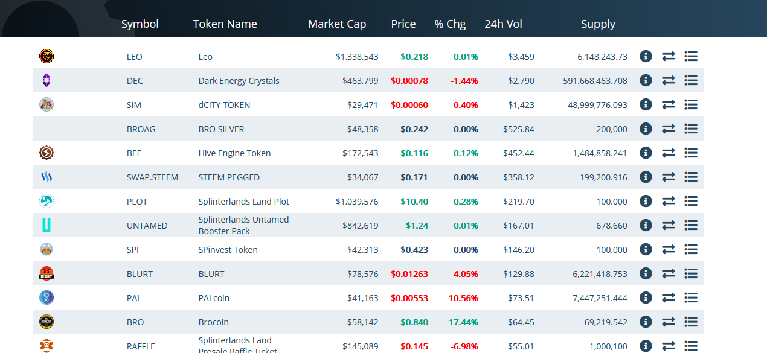Click the DEC purple crystal logo
Image resolution: width=767 pixels, height=353 pixels.
[x=47, y=80]
